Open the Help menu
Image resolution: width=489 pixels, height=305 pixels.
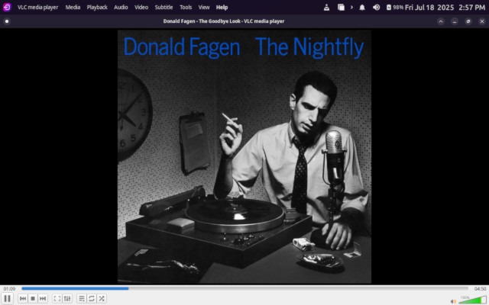pyautogui.click(x=222, y=7)
